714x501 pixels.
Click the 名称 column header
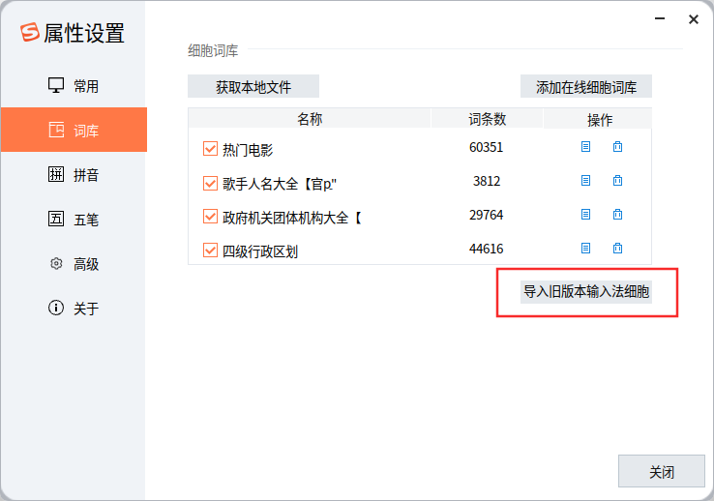(310, 119)
